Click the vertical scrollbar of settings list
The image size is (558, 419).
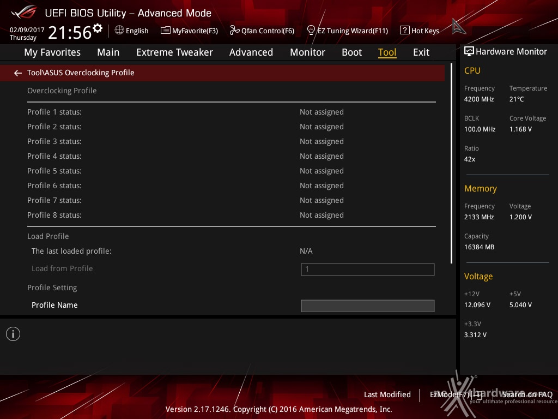(451, 164)
